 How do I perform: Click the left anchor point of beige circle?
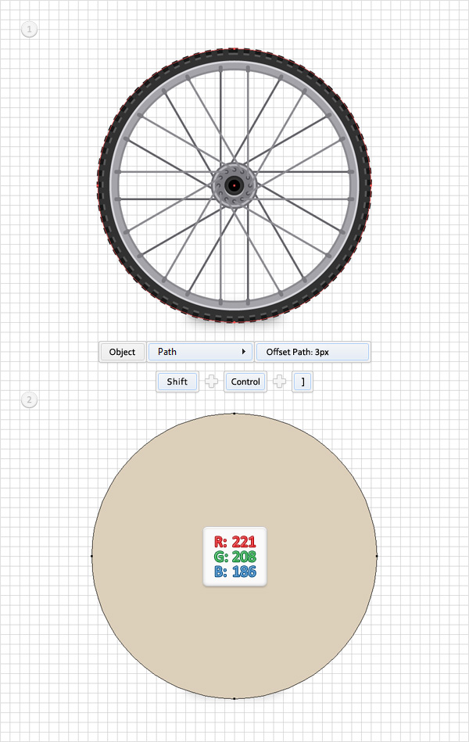(x=91, y=556)
